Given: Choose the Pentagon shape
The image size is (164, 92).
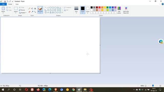Looking at the screenshot, I should pos(50,10).
